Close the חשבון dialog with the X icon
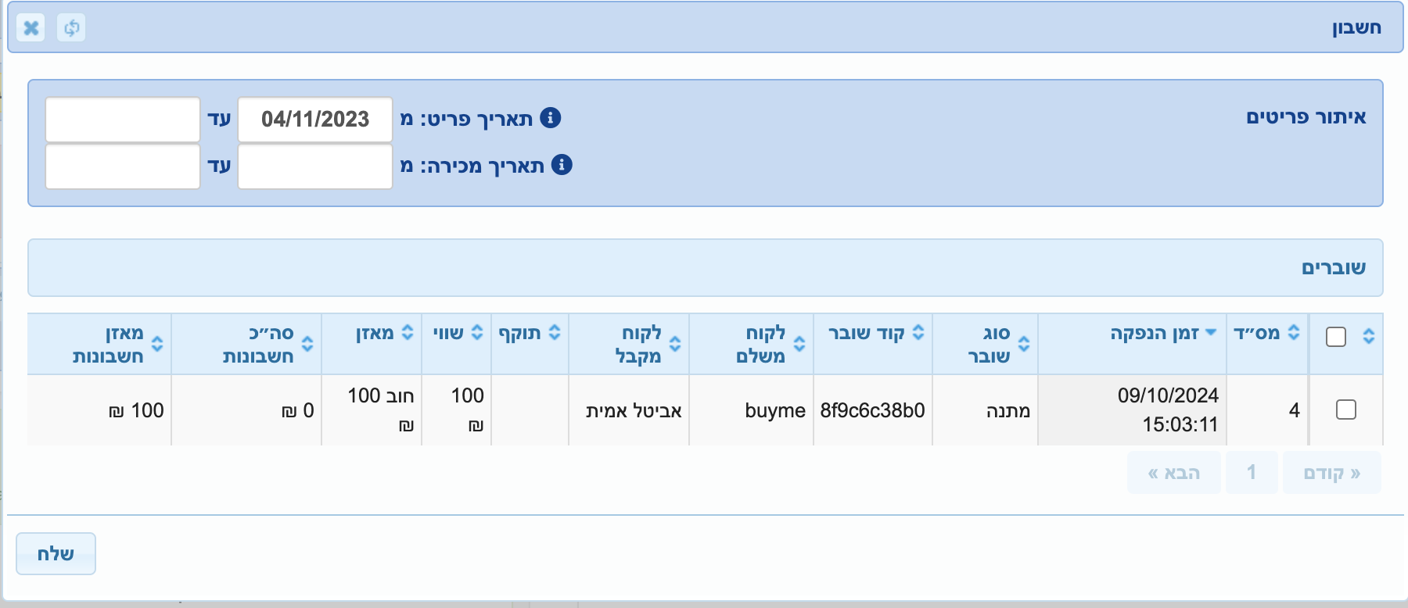The image size is (1408, 608). [31, 28]
